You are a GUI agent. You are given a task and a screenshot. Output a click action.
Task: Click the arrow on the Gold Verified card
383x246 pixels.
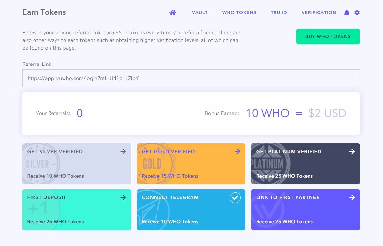(x=237, y=151)
